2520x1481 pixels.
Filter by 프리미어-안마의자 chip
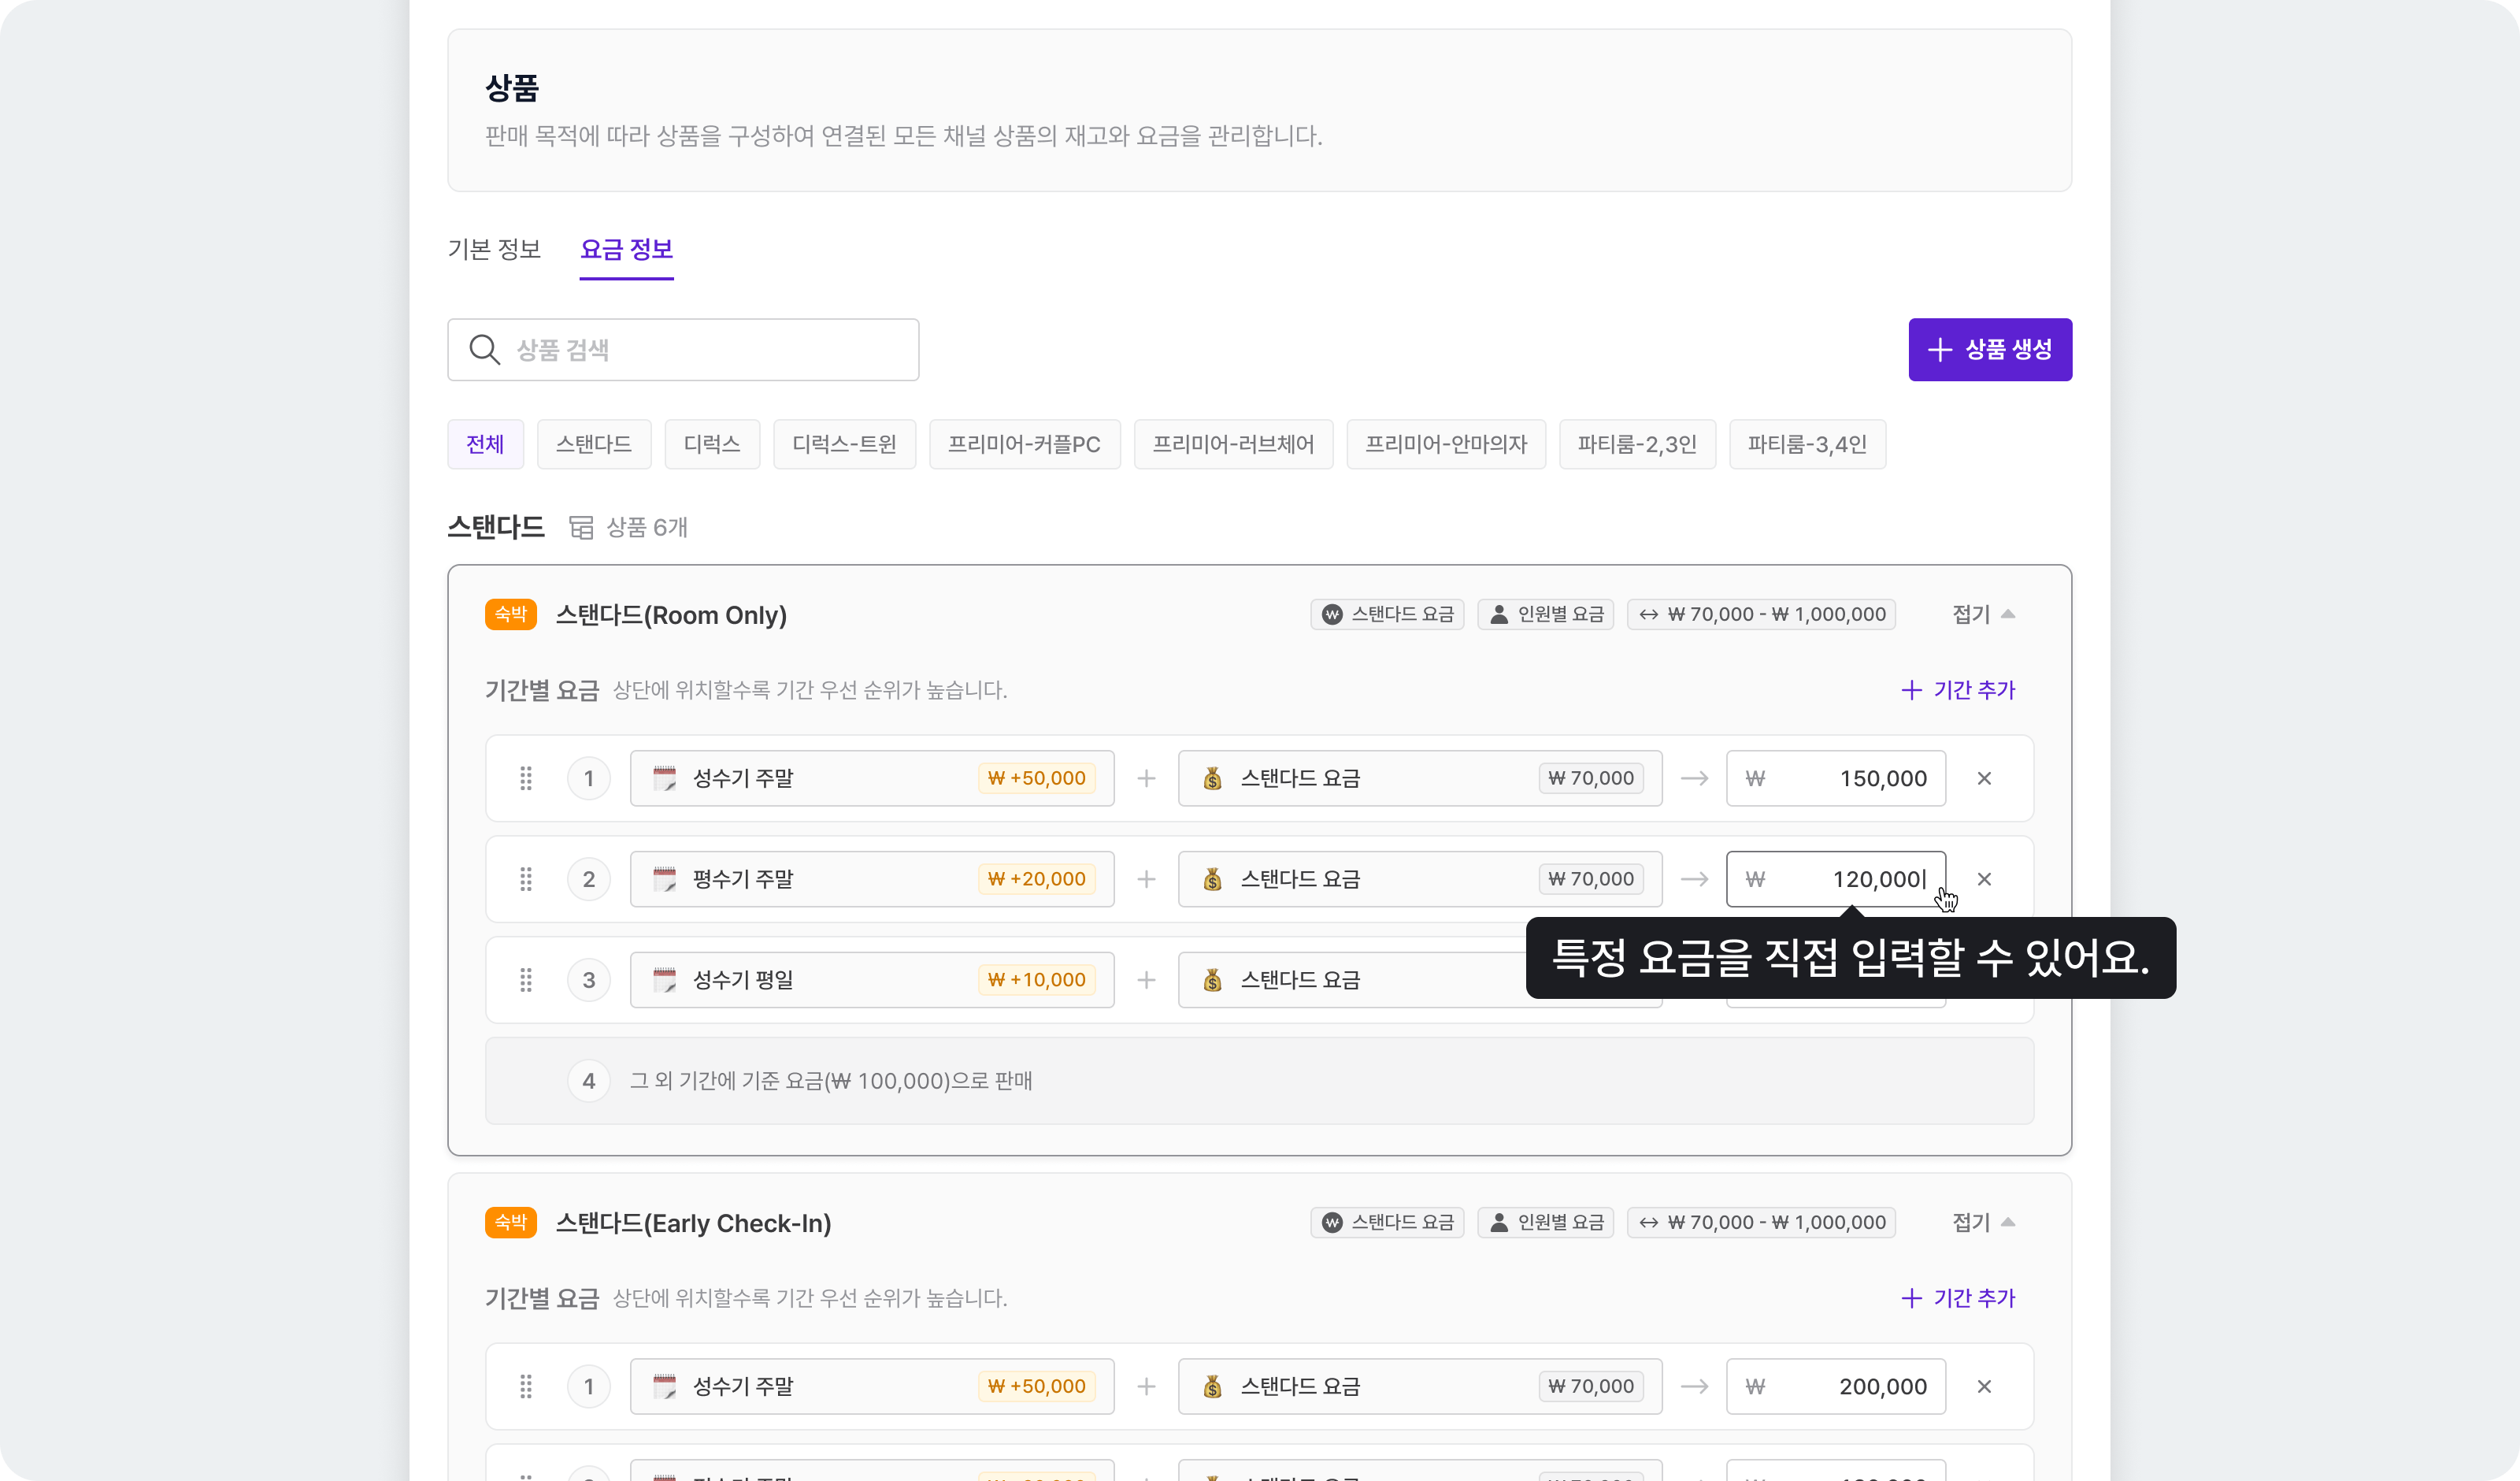[x=1446, y=444]
